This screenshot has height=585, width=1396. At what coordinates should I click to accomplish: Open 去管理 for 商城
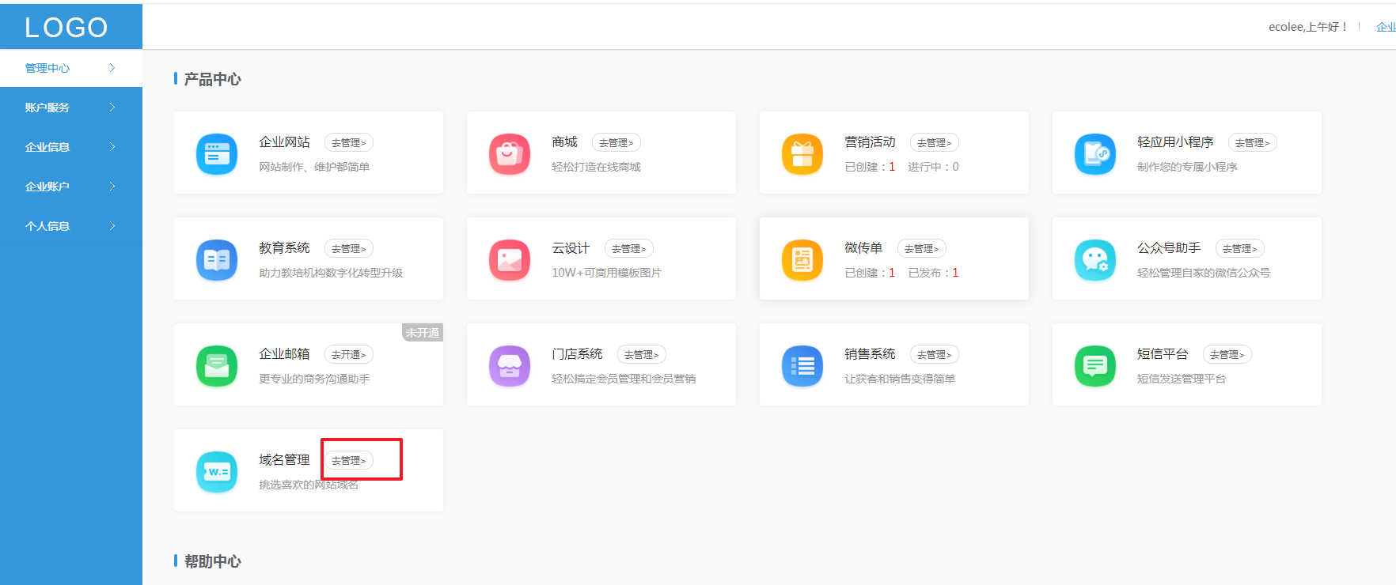coord(616,143)
